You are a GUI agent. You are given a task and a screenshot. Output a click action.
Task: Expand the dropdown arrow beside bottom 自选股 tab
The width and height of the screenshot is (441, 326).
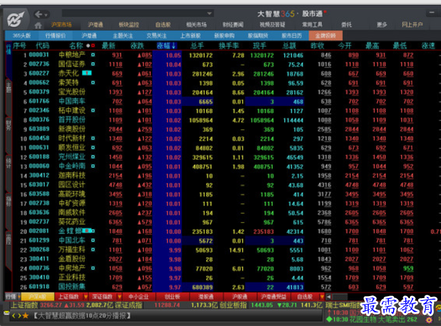(x=322, y=297)
